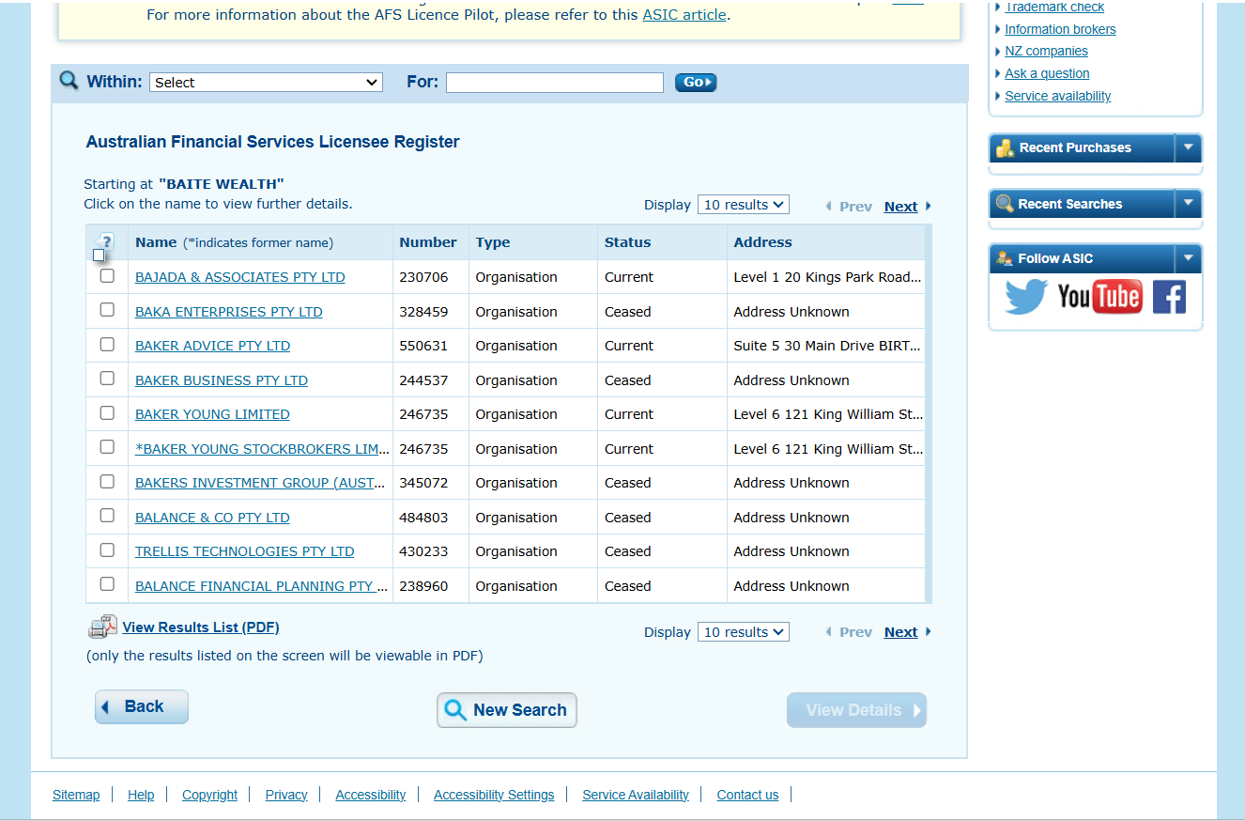Image resolution: width=1245 pixels, height=821 pixels.
Task: Open BAKERS INVESTMENT GROUP link
Action: click(x=260, y=483)
